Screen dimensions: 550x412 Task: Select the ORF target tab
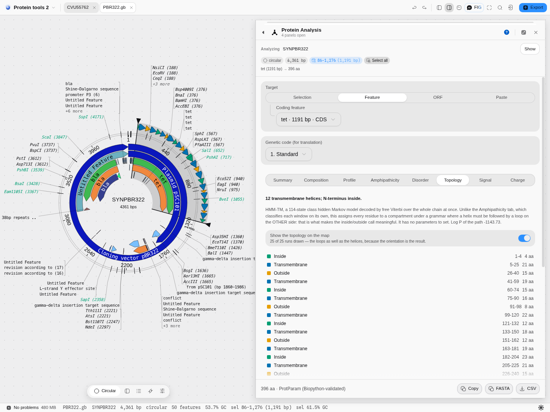point(438,97)
